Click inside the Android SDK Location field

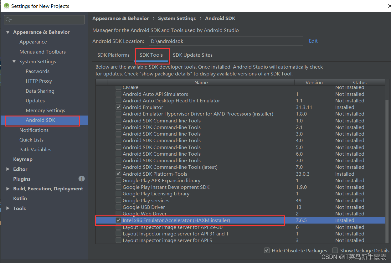[226, 41]
